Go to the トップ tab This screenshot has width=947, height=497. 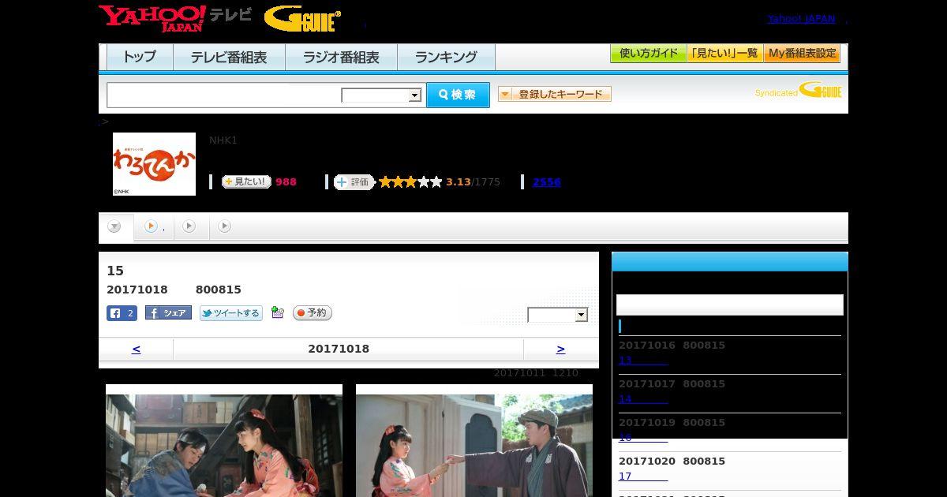pyautogui.click(x=140, y=57)
